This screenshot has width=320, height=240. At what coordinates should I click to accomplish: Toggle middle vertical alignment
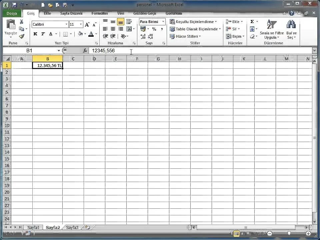(x=113, y=22)
